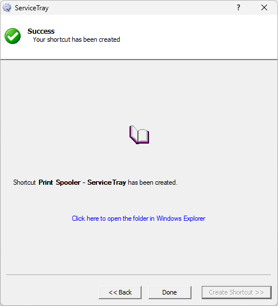Click the bold Success heading
This screenshot has width=278, height=306.
point(41,31)
